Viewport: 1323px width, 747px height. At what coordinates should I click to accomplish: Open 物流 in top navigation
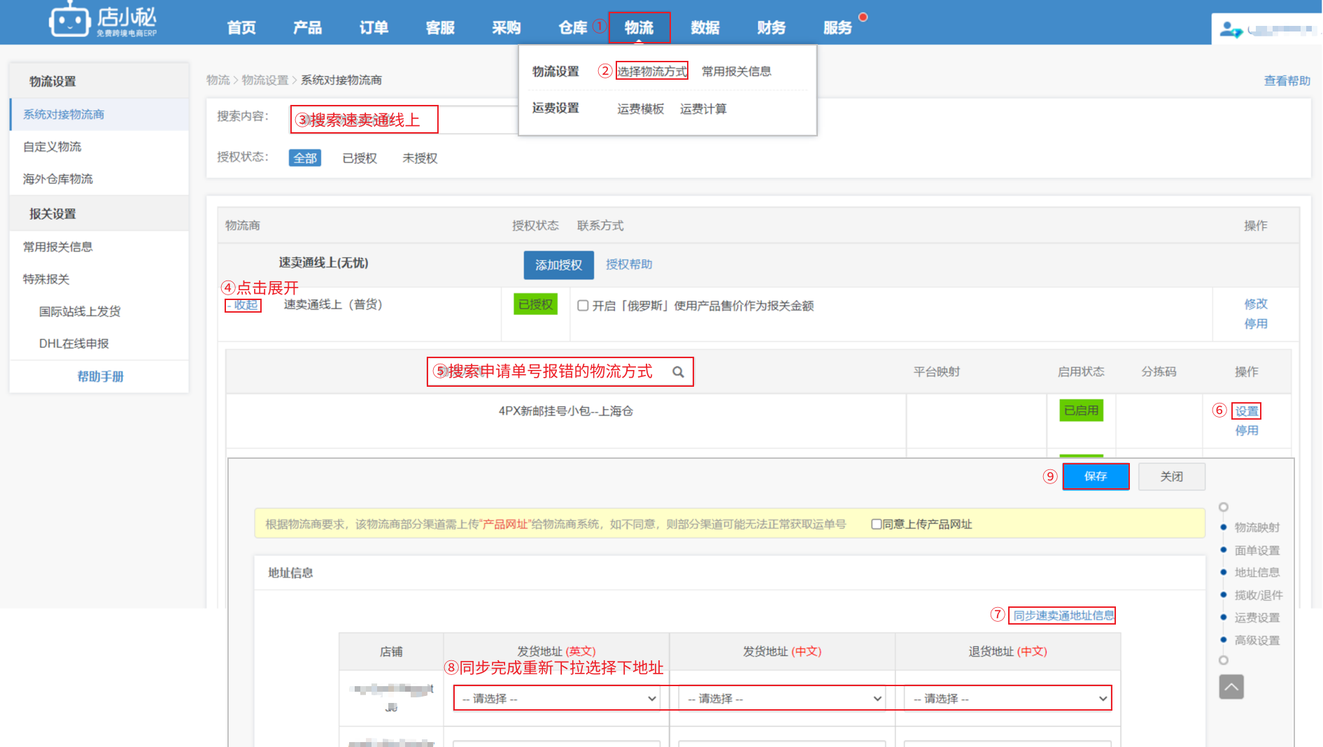[x=639, y=27]
